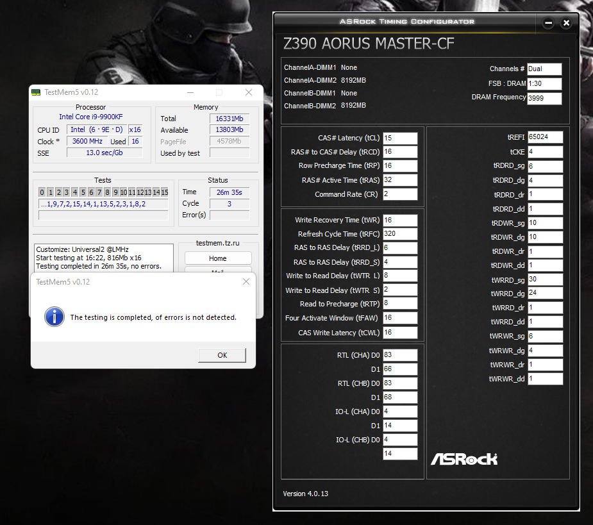Click OK in the testing completed dialog
The height and width of the screenshot is (525, 593).
[222, 355]
